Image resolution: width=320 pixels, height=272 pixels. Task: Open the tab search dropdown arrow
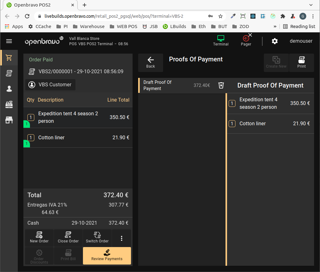tap(311, 5)
